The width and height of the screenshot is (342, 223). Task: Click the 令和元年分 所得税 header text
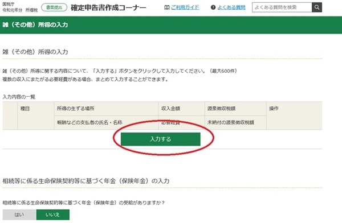pyautogui.click(x=20, y=10)
